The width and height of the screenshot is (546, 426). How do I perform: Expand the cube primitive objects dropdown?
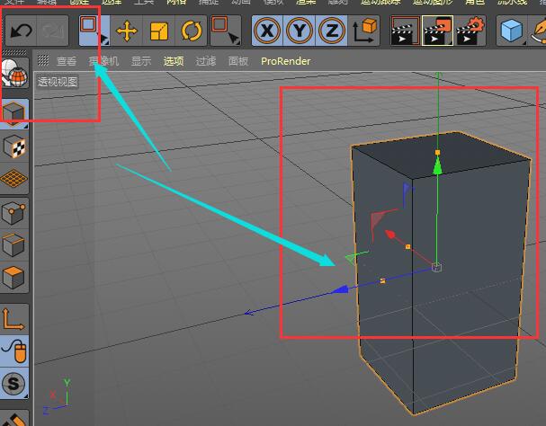pos(514,32)
